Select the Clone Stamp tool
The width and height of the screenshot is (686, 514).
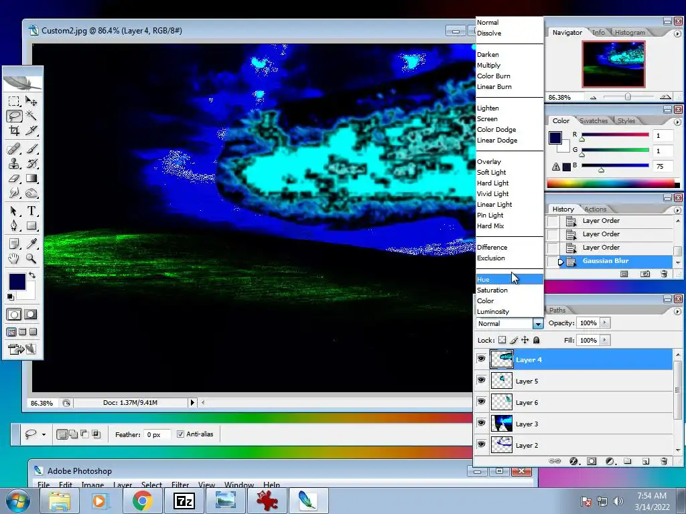tap(14, 163)
